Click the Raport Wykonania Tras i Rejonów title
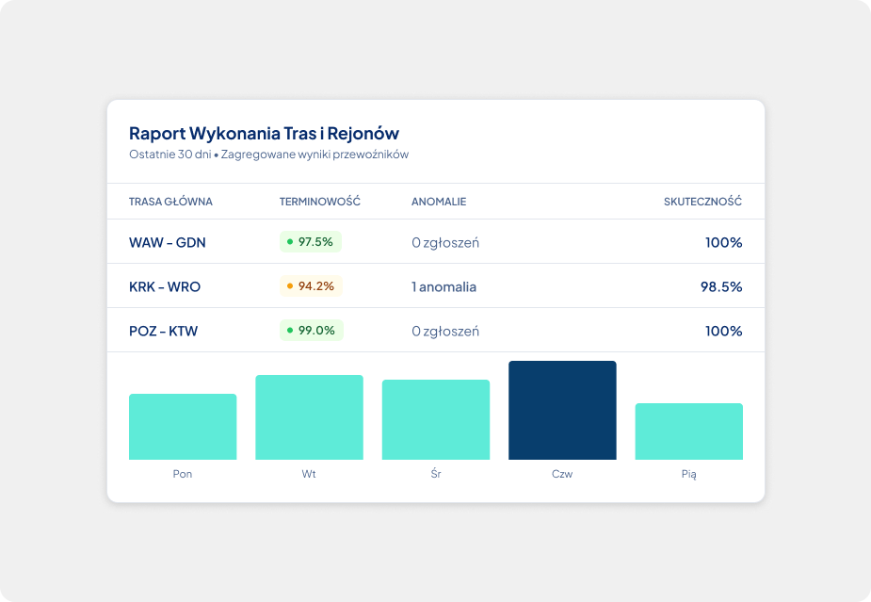This screenshot has width=871, height=602. [x=264, y=134]
